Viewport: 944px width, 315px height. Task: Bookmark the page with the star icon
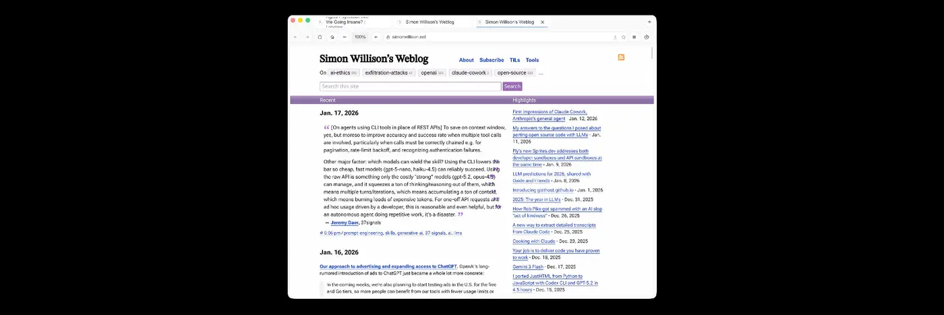[x=624, y=37]
